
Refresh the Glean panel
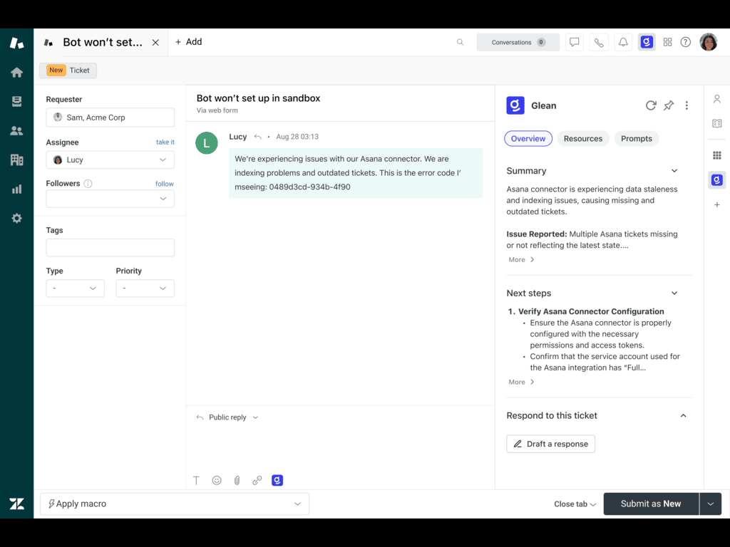click(651, 105)
